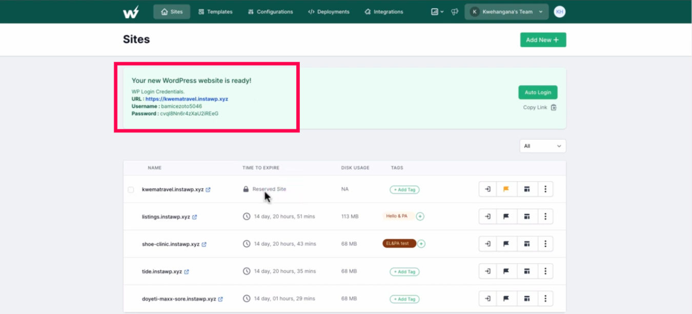The height and width of the screenshot is (314, 692).
Task: Click the site name tide.instawp.xyz
Action: pyautogui.click(x=162, y=272)
